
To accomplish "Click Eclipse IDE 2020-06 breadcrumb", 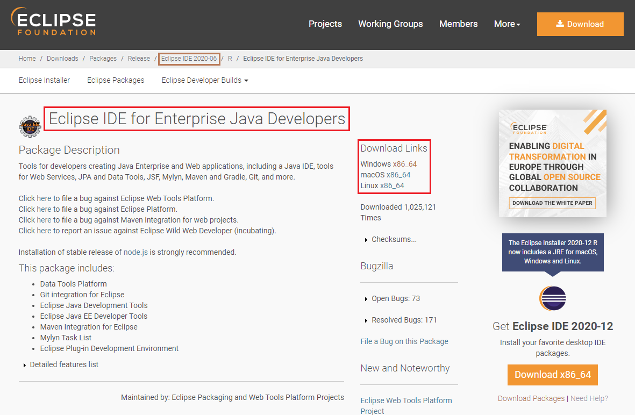I will pyautogui.click(x=189, y=59).
